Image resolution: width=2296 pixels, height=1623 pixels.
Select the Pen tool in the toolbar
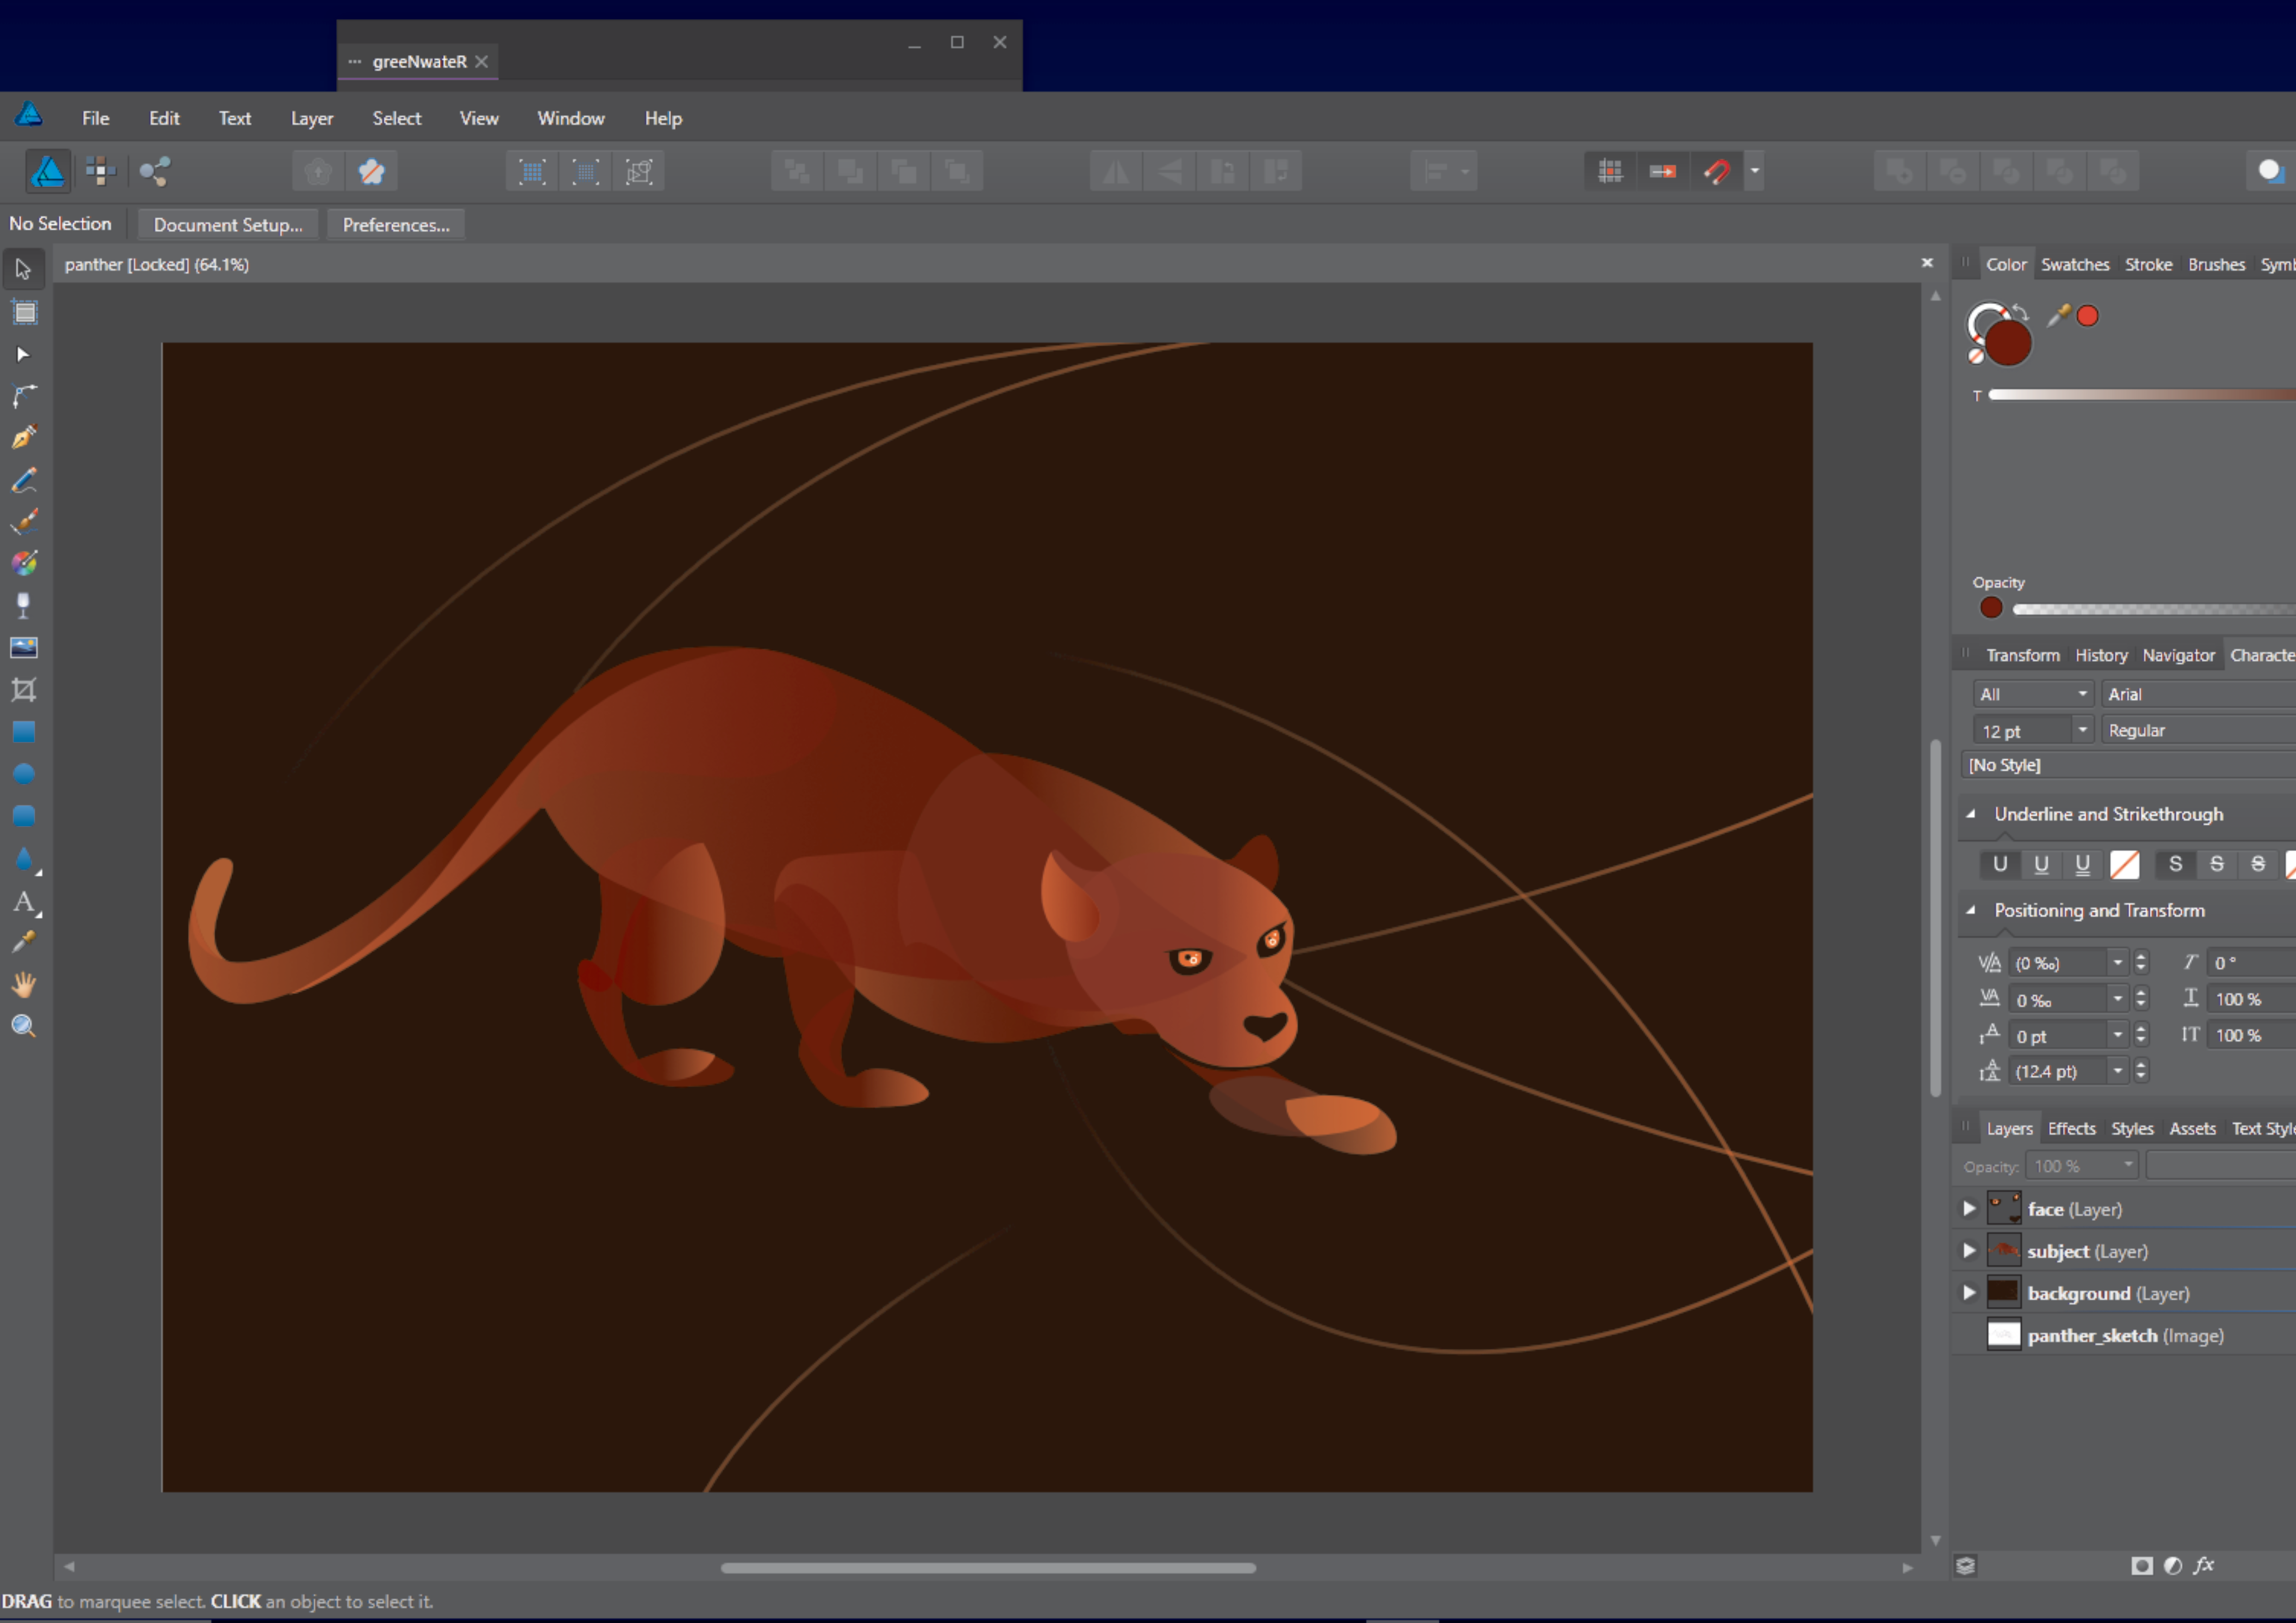coord(24,437)
